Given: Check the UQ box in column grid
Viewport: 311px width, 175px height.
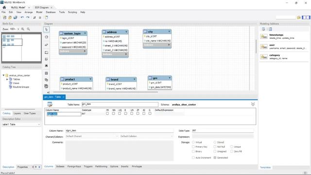Looking at the screenshot, I should pyautogui.click(x=120, y=113).
